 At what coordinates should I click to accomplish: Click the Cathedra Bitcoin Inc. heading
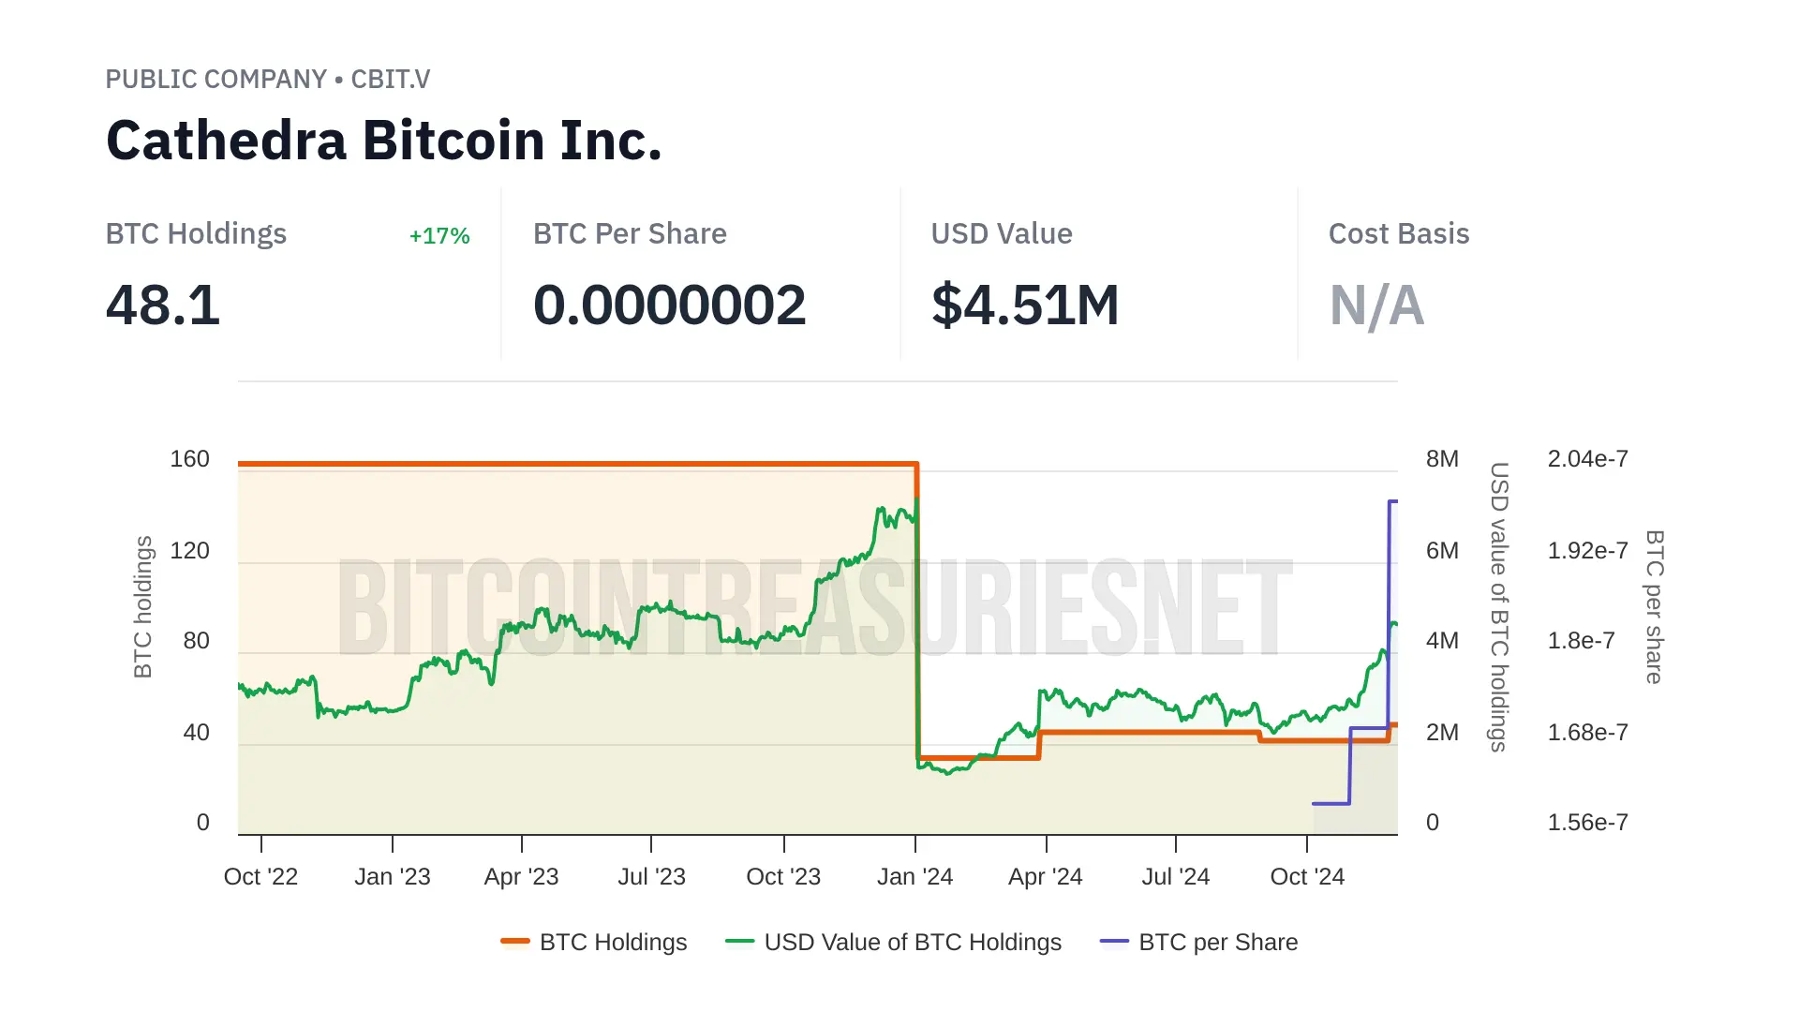point(384,141)
